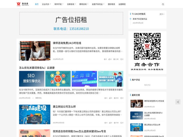This screenshot has width=183, height=137.
Task: Views eye icon showing 955
Action: click(115, 98)
